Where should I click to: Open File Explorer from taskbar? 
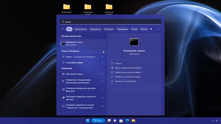(x=133, y=121)
